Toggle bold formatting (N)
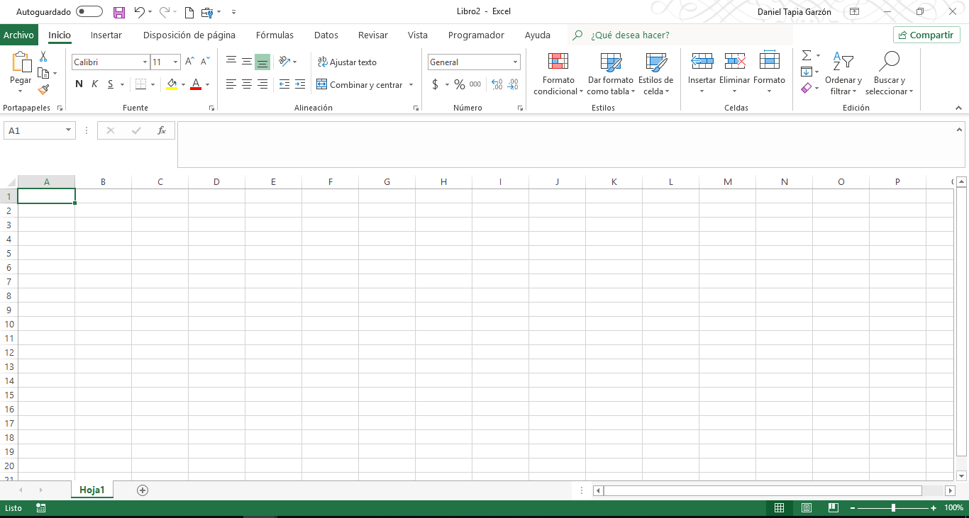Screen dimensions: 969x518 pyautogui.click(x=79, y=84)
